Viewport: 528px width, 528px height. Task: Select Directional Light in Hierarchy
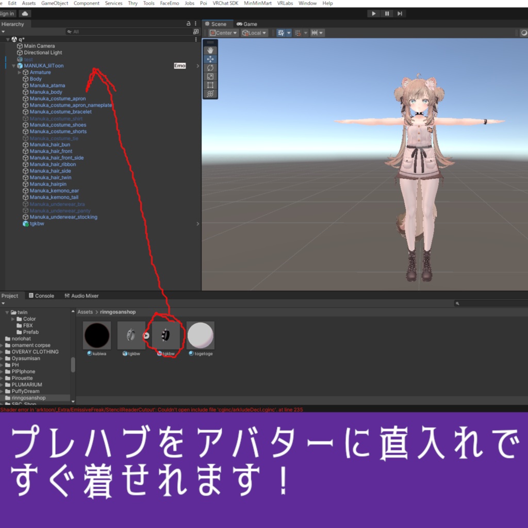point(43,53)
